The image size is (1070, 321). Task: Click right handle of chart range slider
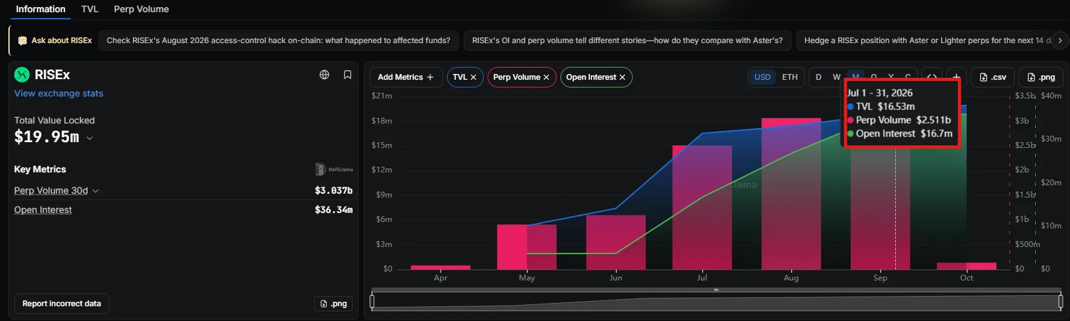[1061, 301]
